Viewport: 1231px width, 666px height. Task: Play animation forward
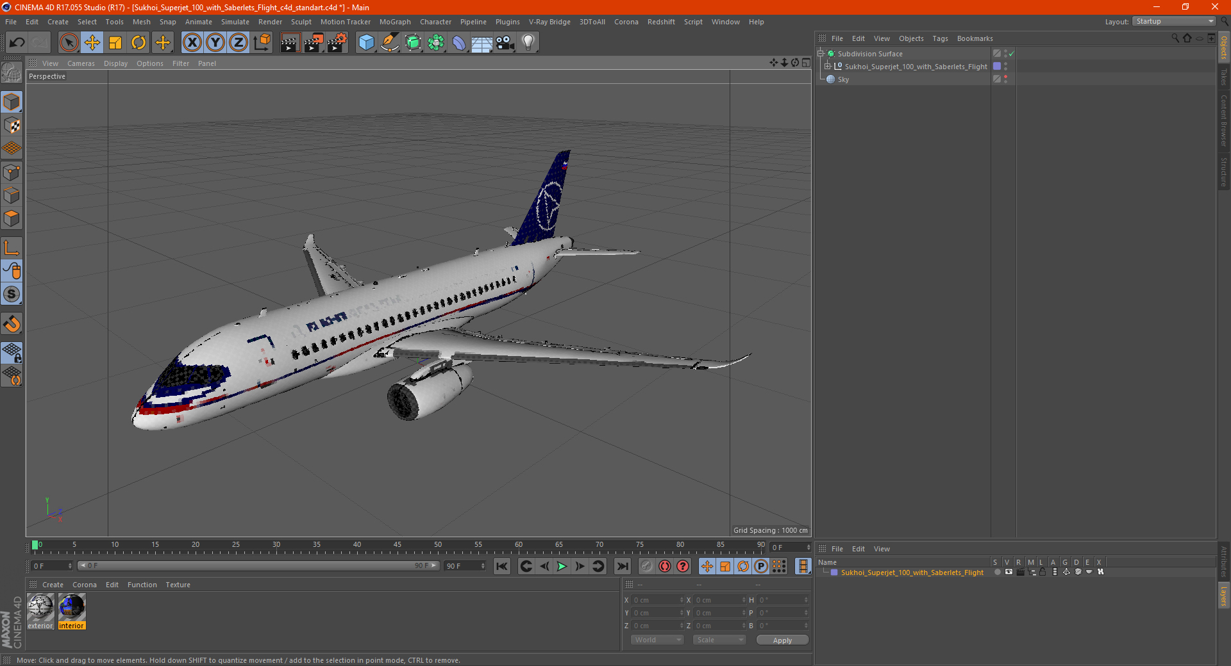coord(562,566)
